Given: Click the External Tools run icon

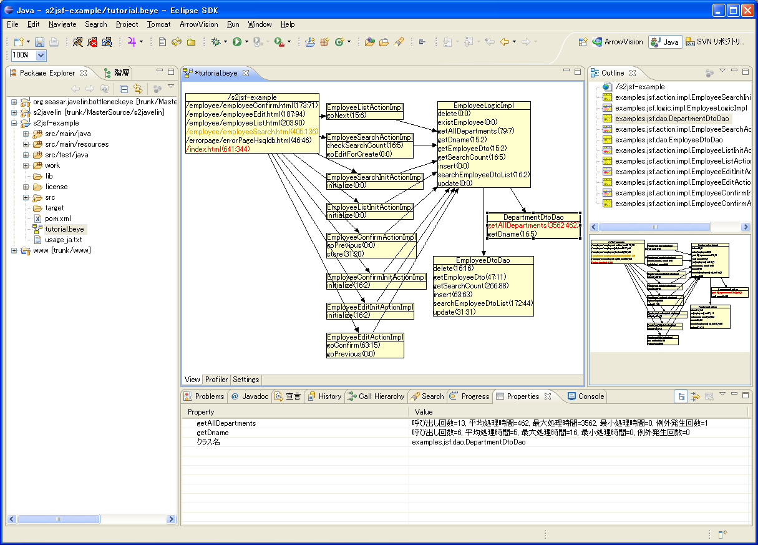Looking at the screenshot, I should (x=279, y=42).
